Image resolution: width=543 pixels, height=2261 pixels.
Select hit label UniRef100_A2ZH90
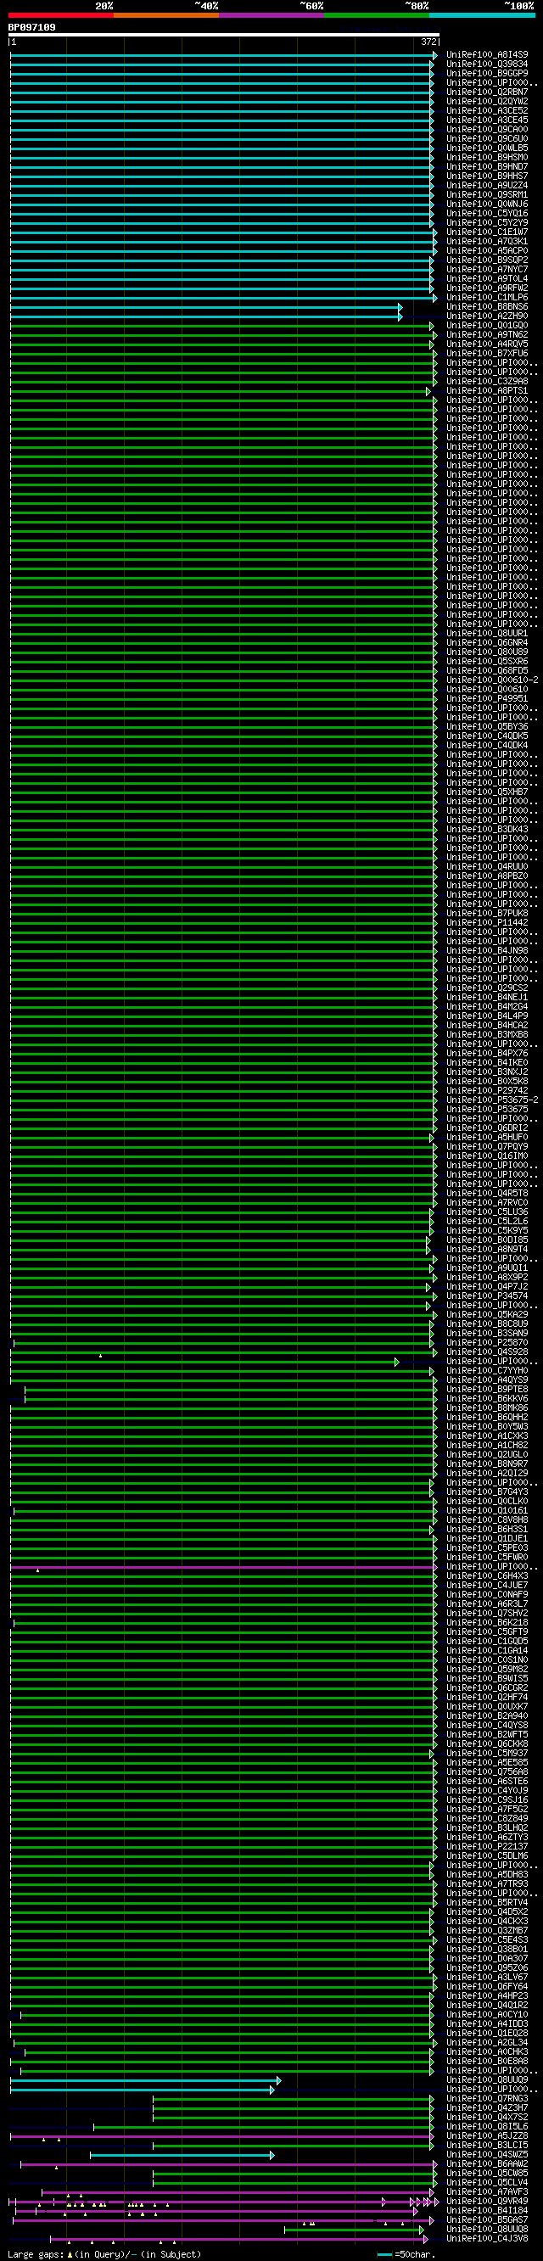tap(487, 316)
